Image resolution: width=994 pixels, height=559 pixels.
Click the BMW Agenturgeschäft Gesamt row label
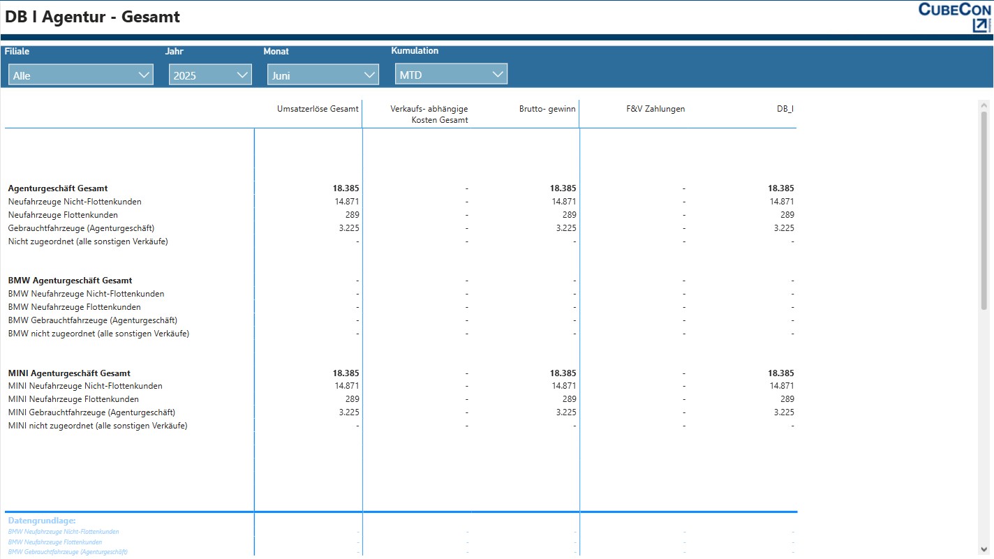70,281
